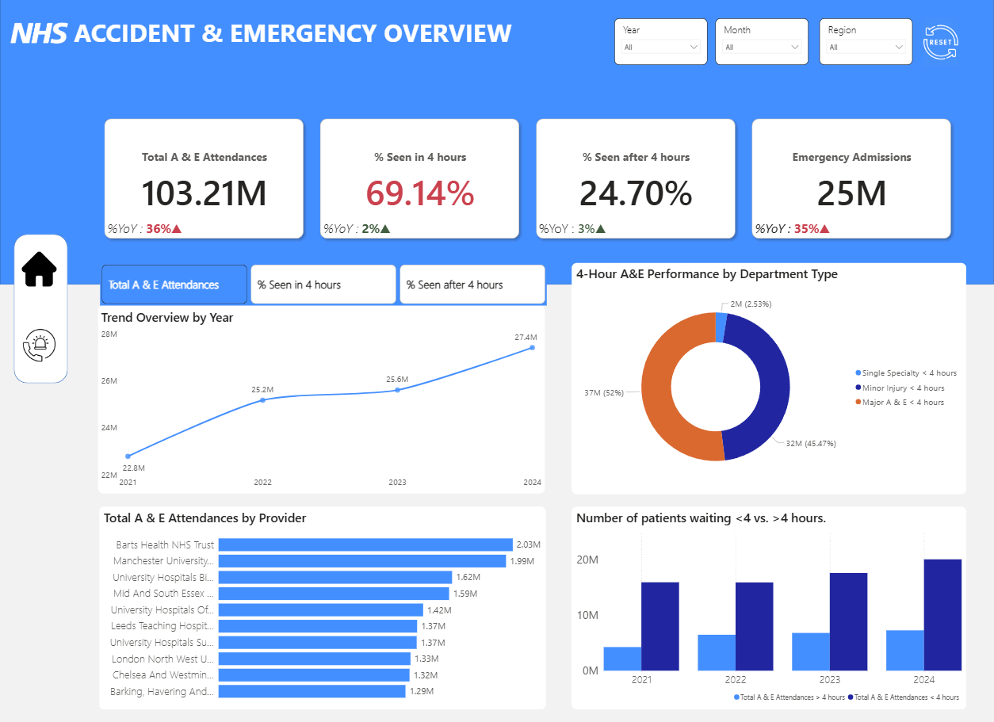The width and height of the screenshot is (994, 722).
Task: Click the '1.62M' bar value label
Action: [x=468, y=578]
